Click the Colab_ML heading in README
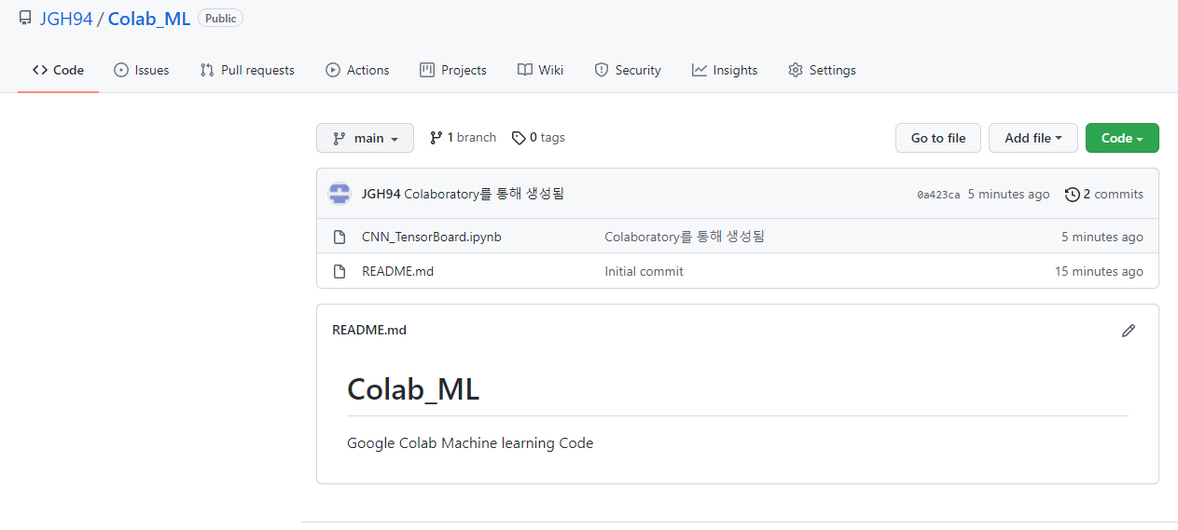The image size is (1178, 530). click(x=413, y=389)
